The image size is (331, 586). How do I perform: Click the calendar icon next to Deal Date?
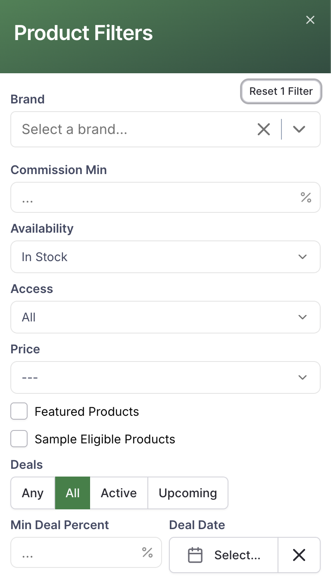click(x=196, y=555)
